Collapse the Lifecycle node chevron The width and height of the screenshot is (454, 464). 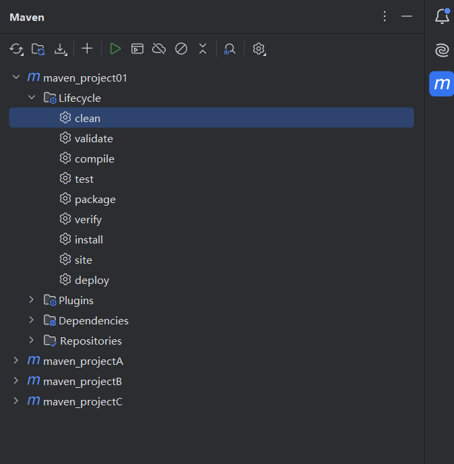(x=32, y=97)
